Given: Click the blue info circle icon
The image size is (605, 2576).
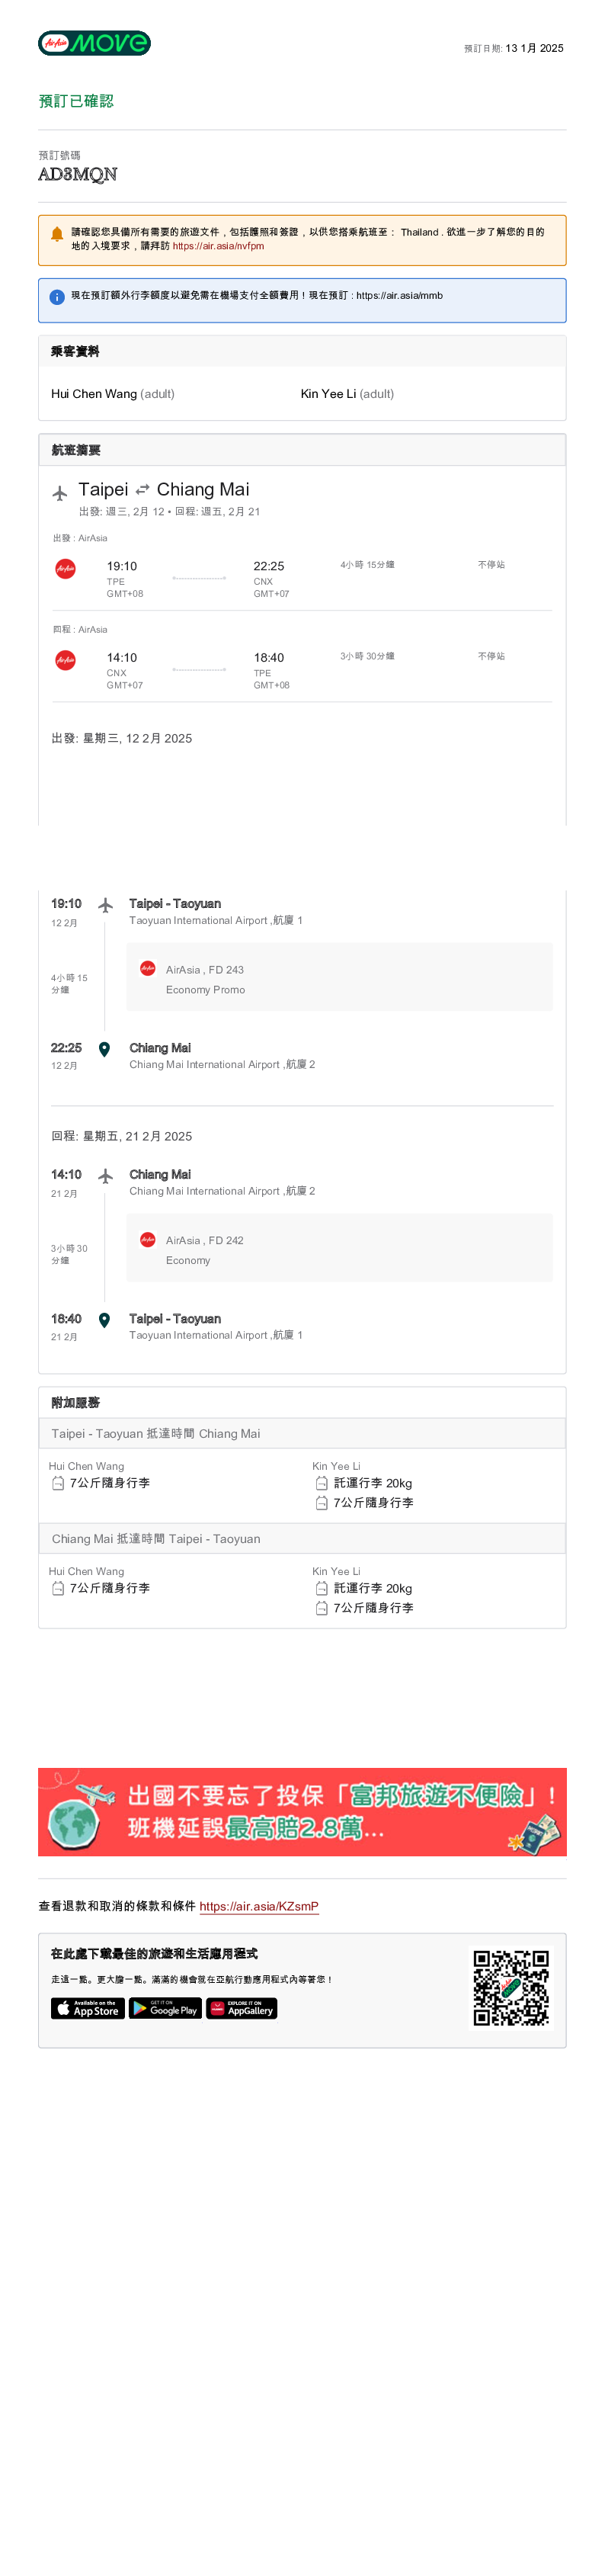Looking at the screenshot, I should [57, 297].
